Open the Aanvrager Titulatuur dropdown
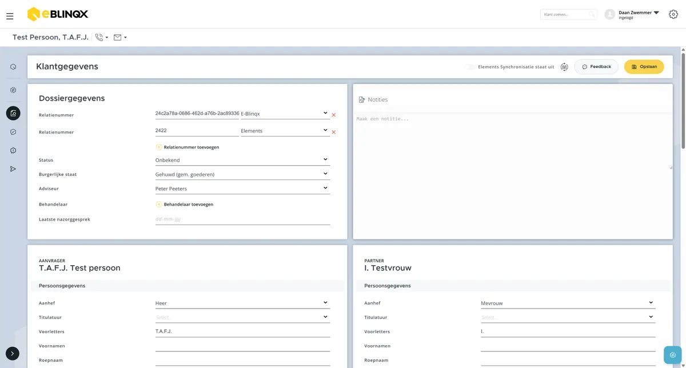This screenshot has width=686, height=368. tap(242, 317)
